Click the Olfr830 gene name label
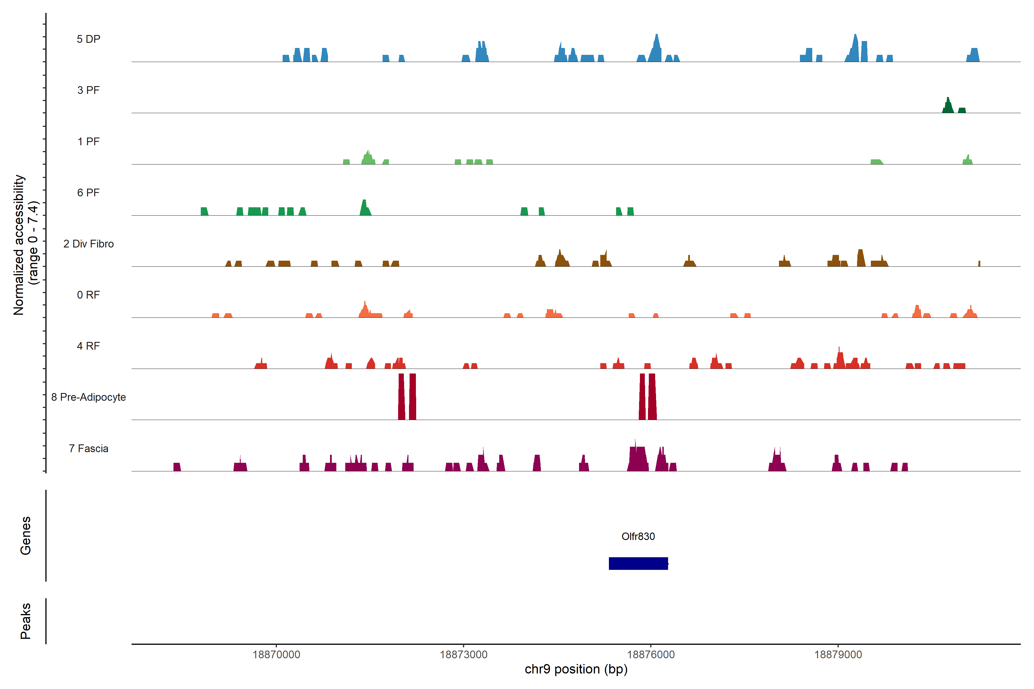Viewport: 1034px width, 689px height. pyautogui.click(x=638, y=536)
